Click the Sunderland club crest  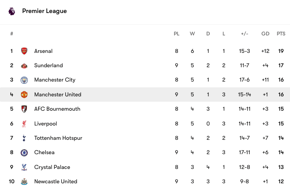pyautogui.click(x=24, y=65)
